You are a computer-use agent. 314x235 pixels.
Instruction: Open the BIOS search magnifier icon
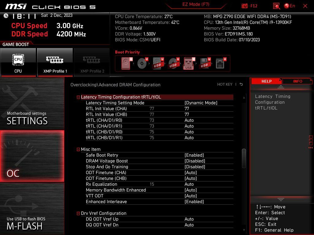(x=276, y=6)
